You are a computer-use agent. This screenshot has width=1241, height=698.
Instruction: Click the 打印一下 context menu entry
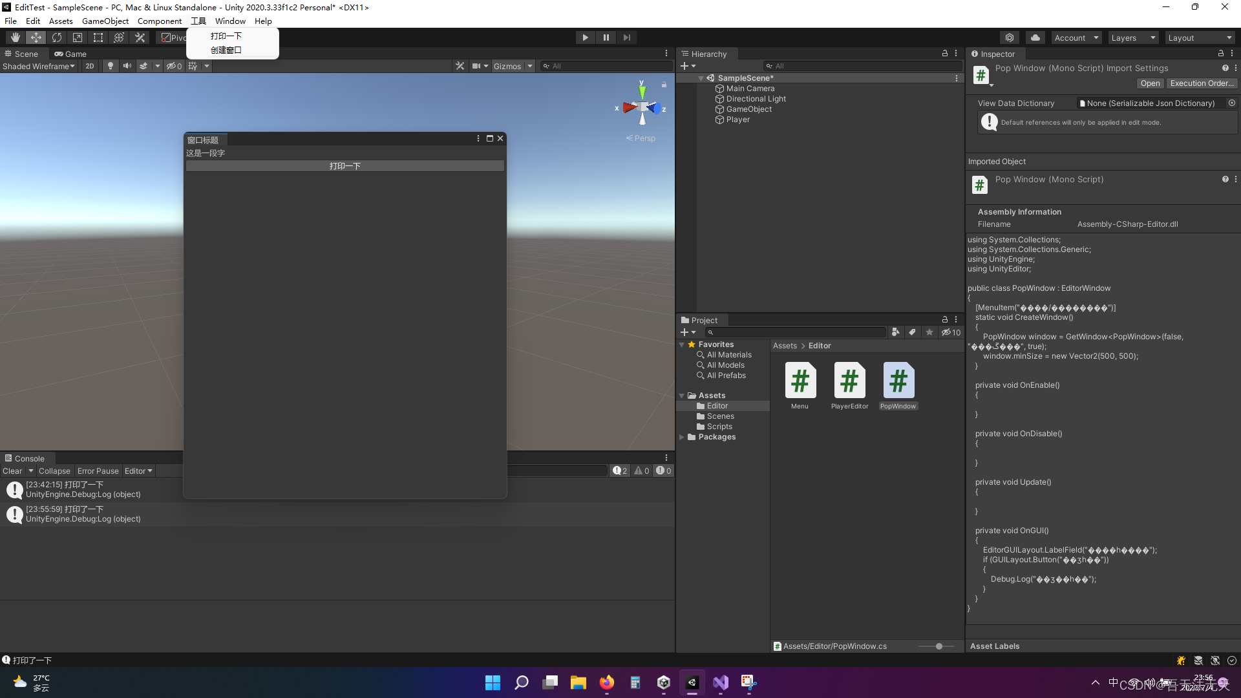(226, 35)
